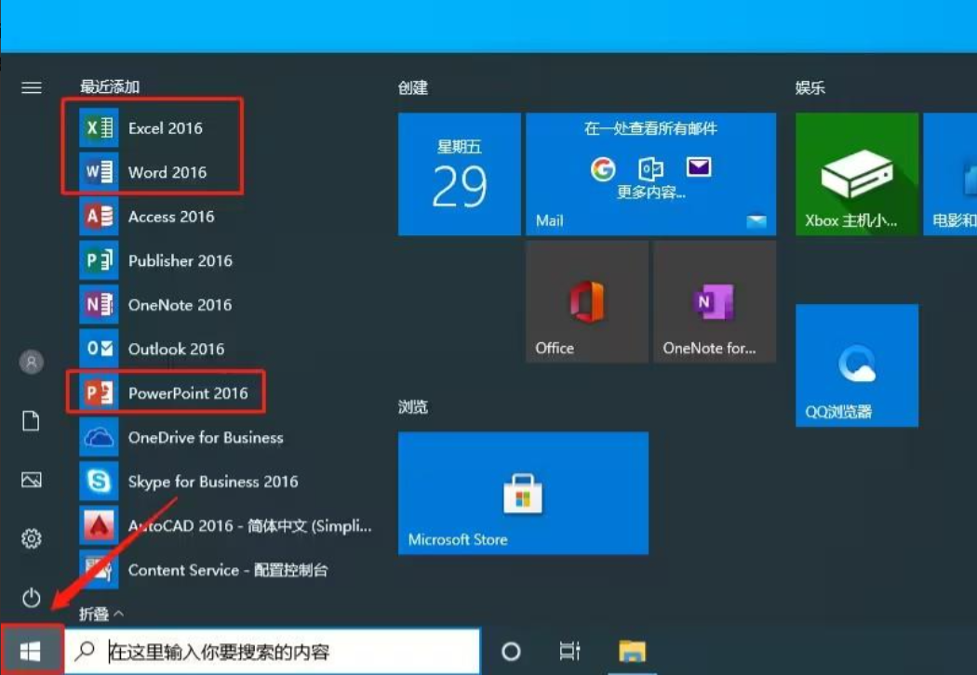Open Documents from Start sidebar
This screenshot has width=977, height=675.
click(31, 421)
